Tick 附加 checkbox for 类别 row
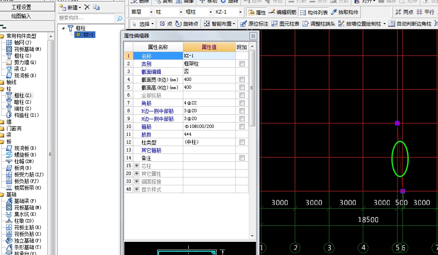 [242, 64]
